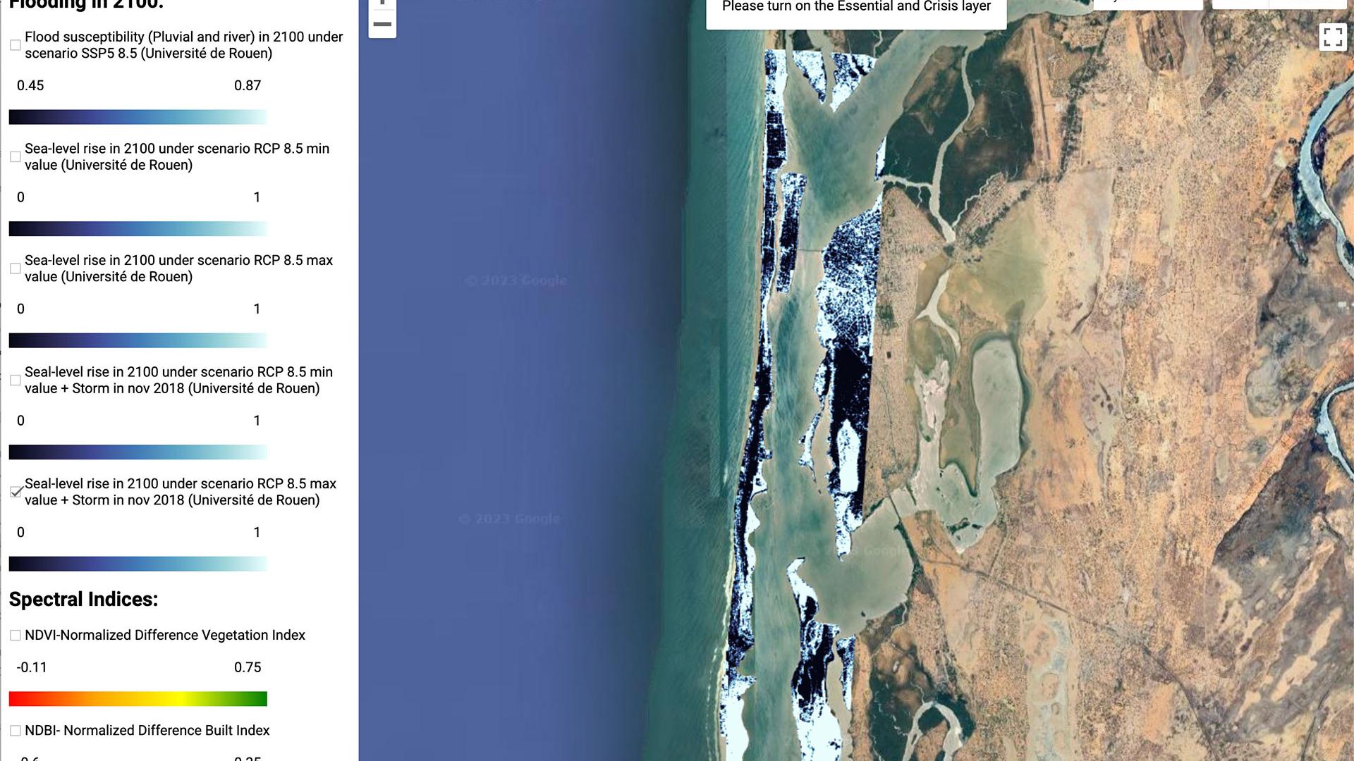Enable Sea-level rise RCP 8.5 min value layer
The height and width of the screenshot is (761, 1354).
click(x=15, y=157)
